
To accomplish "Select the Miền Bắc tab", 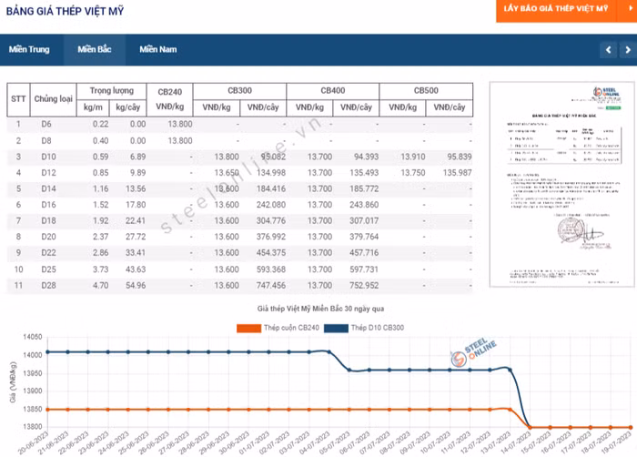I will point(95,49).
